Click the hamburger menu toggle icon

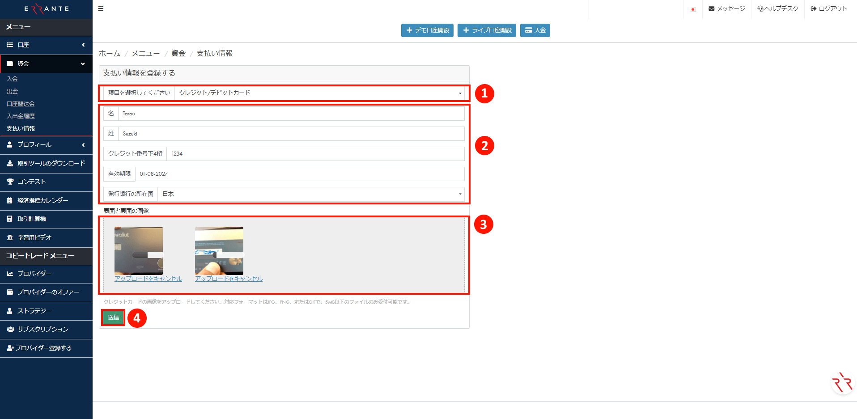tap(101, 8)
